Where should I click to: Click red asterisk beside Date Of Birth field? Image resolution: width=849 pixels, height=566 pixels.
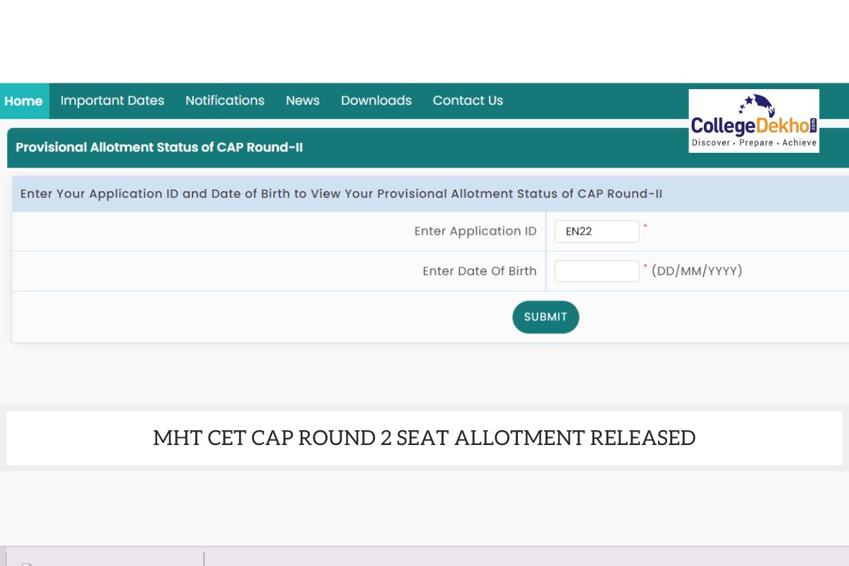click(x=645, y=266)
